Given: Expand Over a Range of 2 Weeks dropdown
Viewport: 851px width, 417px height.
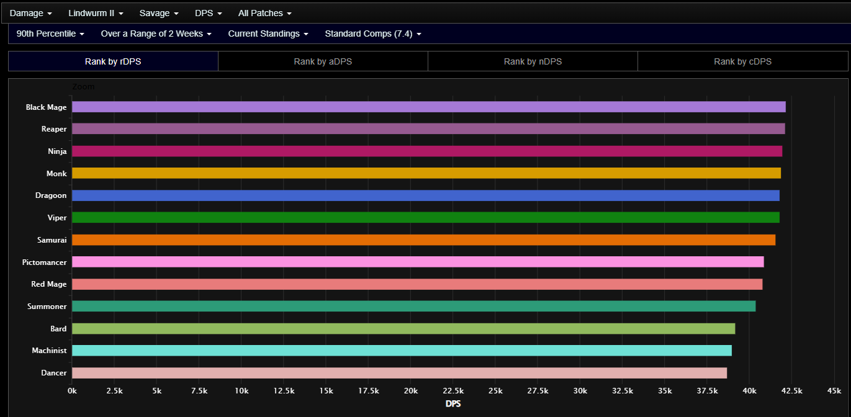Looking at the screenshot, I should [156, 34].
